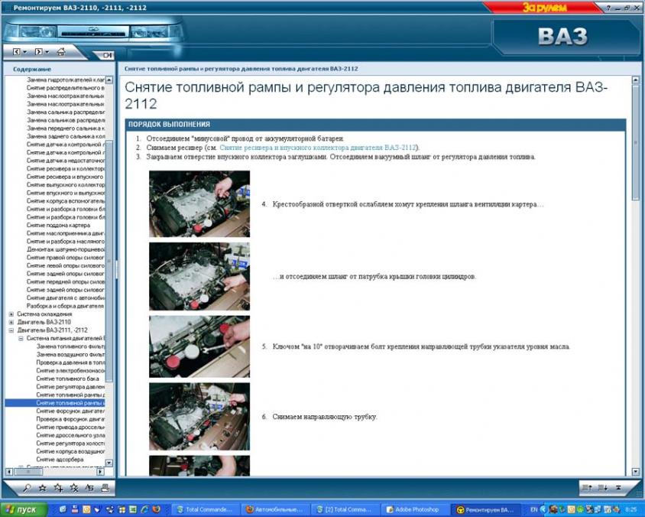
Task: Jump to the top of the page icon
Action: pyautogui.click(x=618, y=488)
